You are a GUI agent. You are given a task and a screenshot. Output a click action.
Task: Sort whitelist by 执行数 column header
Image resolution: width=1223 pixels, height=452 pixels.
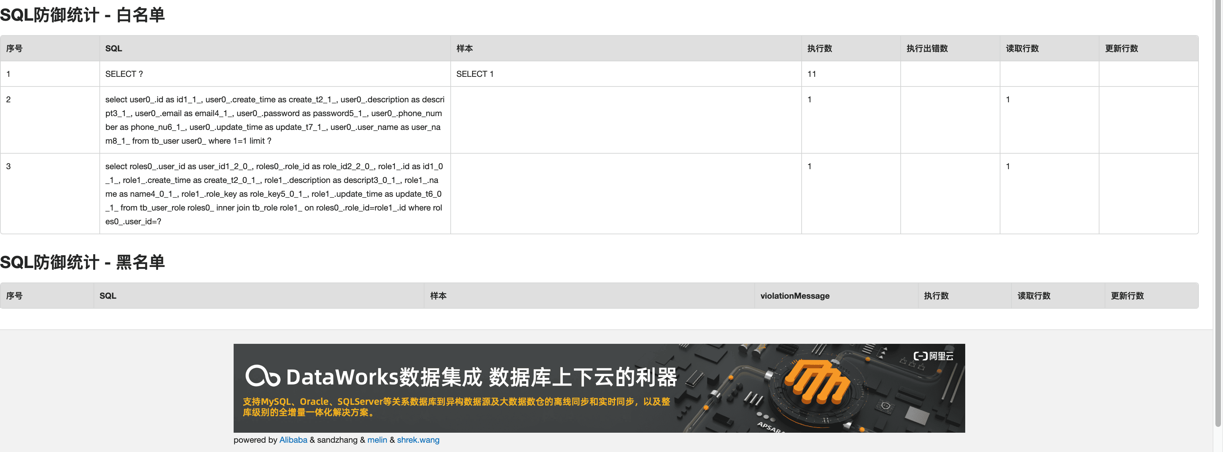pyautogui.click(x=820, y=48)
